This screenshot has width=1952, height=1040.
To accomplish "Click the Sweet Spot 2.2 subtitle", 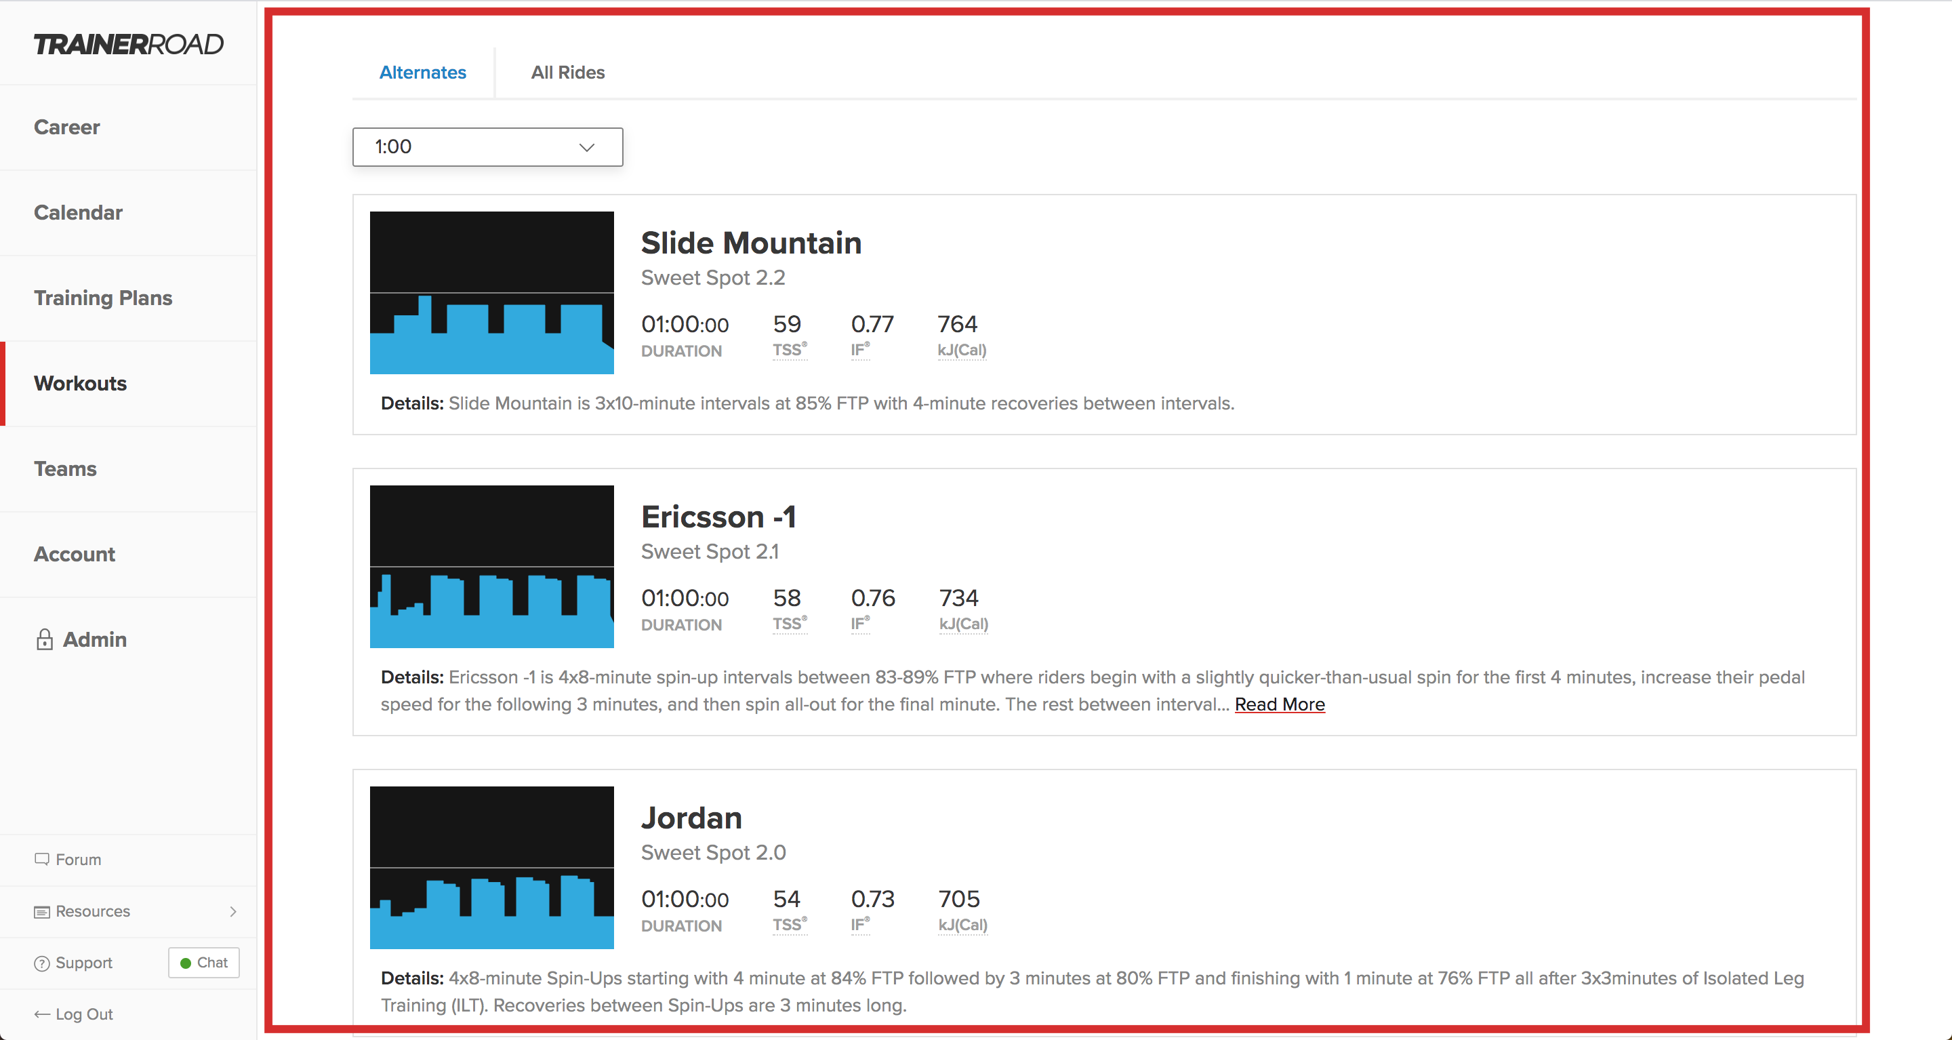I will coord(713,277).
